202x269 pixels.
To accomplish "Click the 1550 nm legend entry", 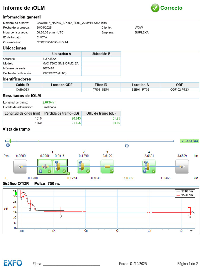I will 185,195.
